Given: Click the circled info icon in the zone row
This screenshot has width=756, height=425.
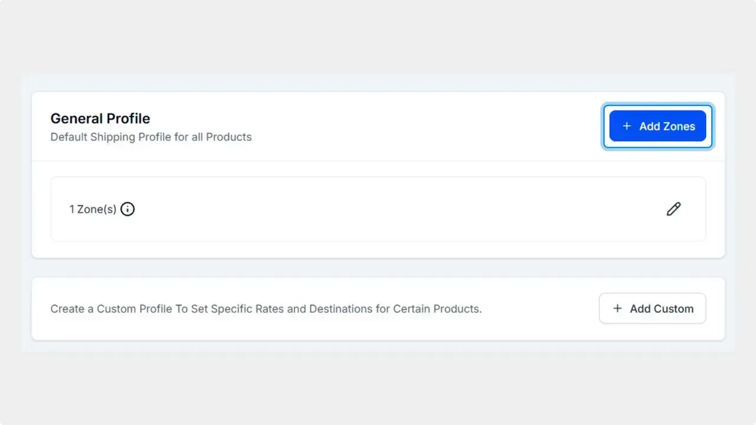Looking at the screenshot, I should pyautogui.click(x=128, y=209).
